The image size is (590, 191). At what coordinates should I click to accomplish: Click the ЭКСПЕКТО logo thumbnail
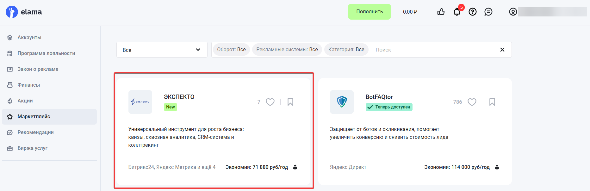[140, 102]
